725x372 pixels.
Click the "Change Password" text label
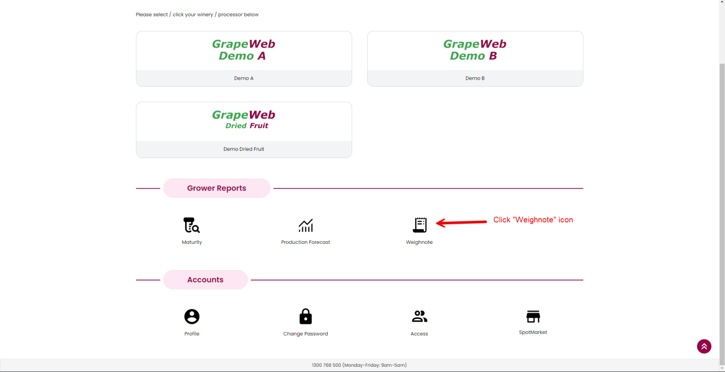pos(305,334)
